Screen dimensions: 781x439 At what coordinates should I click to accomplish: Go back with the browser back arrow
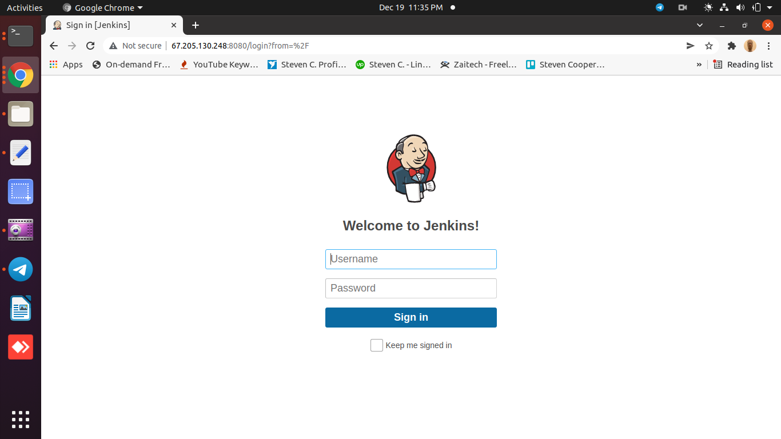pyautogui.click(x=54, y=46)
